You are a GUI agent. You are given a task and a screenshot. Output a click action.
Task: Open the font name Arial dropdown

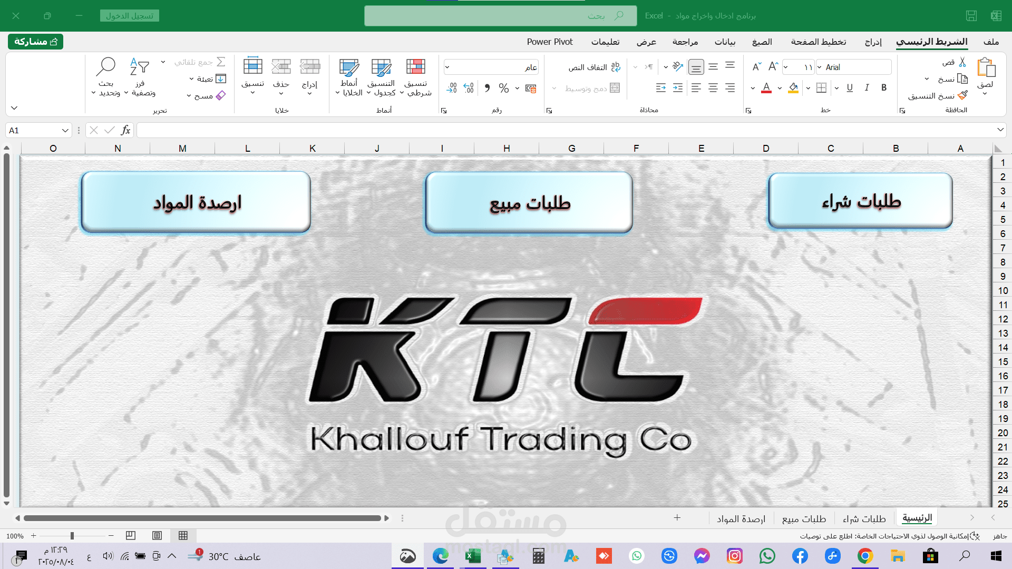pyautogui.click(x=820, y=67)
